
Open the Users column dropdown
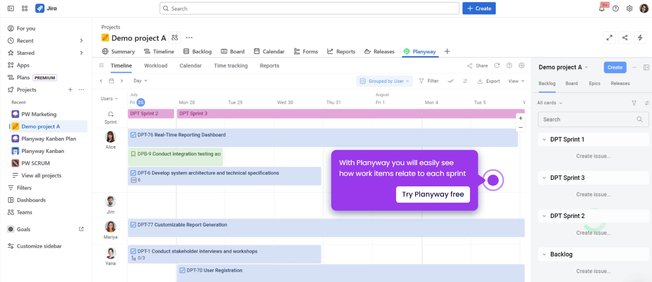(109, 99)
